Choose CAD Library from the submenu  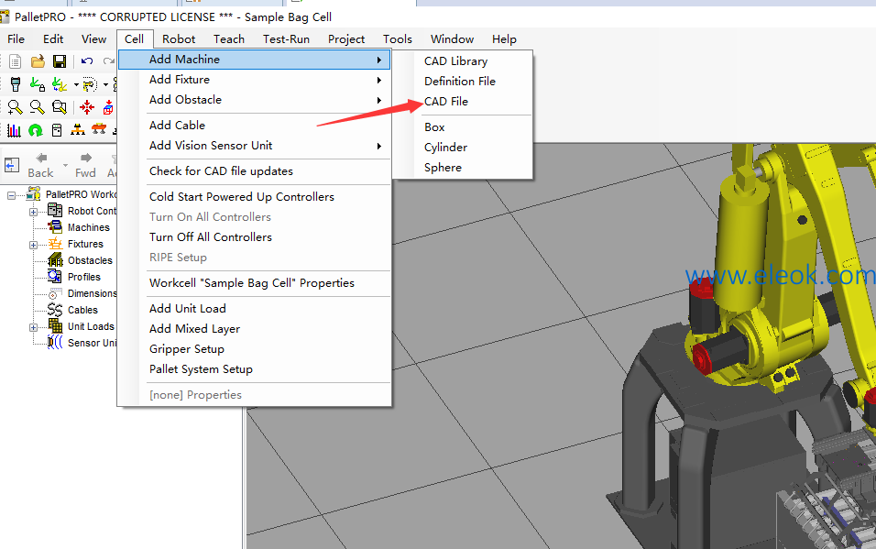456,60
